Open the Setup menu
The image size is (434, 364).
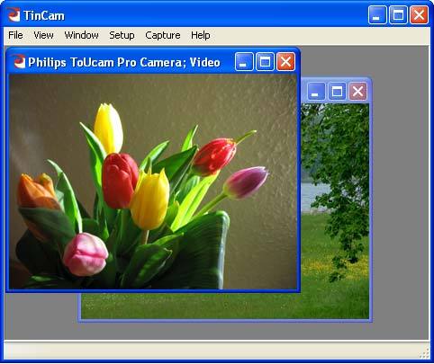pos(122,35)
